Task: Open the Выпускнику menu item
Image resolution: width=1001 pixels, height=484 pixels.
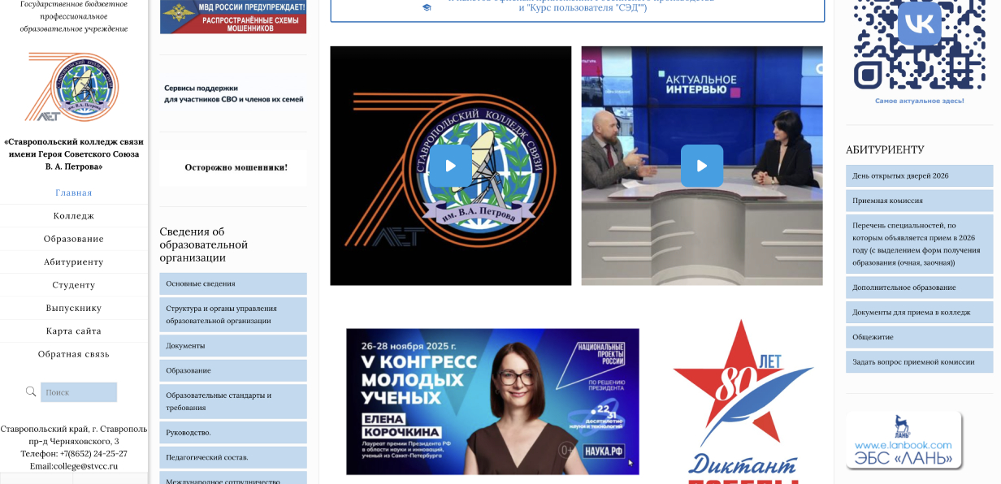Action: [74, 308]
